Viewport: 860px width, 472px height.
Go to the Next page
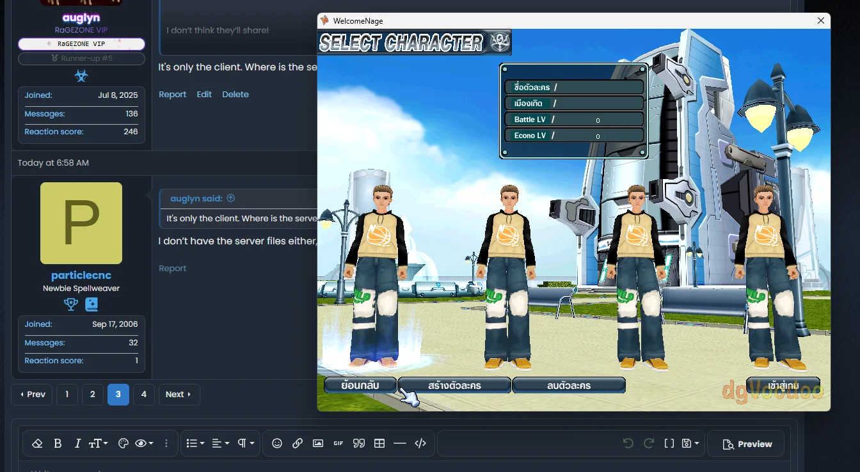coord(179,395)
